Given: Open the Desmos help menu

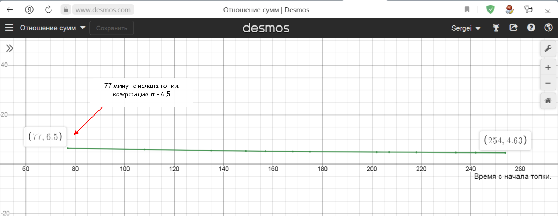Looking at the screenshot, I should click(x=531, y=28).
